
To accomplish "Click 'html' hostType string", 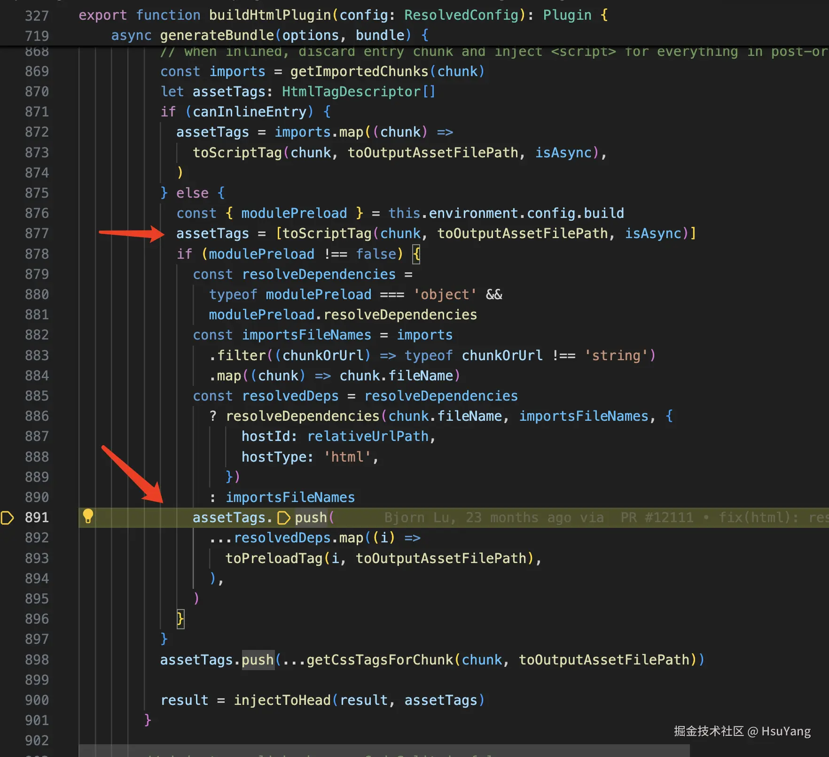I will pyautogui.click(x=347, y=457).
